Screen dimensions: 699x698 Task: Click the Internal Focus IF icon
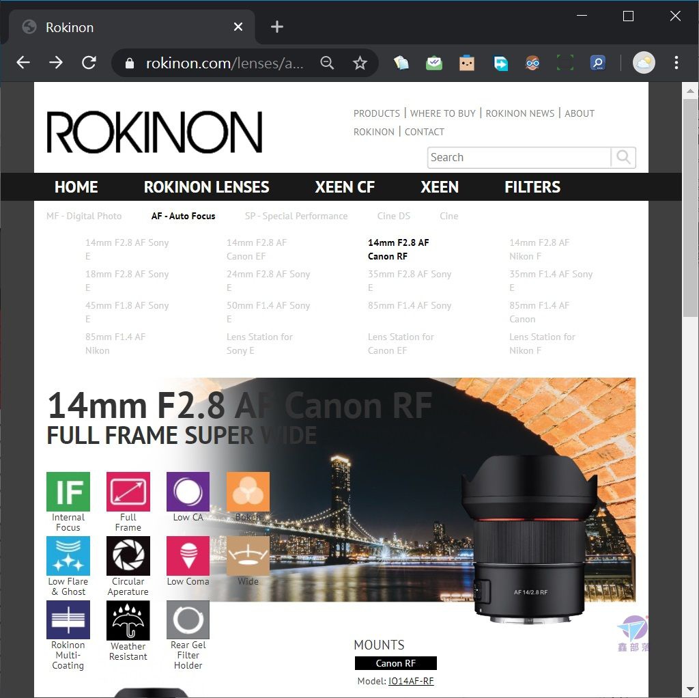68,492
